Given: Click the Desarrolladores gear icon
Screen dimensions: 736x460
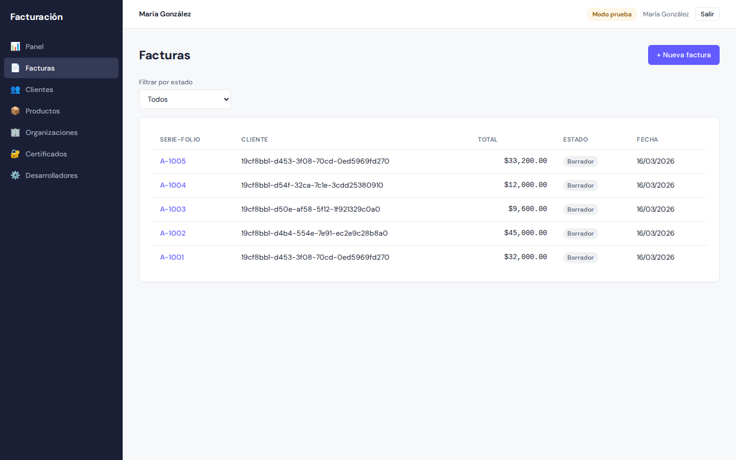Looking at the screenshot, I should tap(15, 175).
